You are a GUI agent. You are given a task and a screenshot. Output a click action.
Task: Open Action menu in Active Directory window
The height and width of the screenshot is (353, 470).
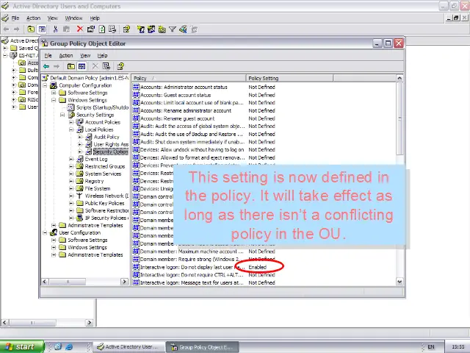pos(33,18)
